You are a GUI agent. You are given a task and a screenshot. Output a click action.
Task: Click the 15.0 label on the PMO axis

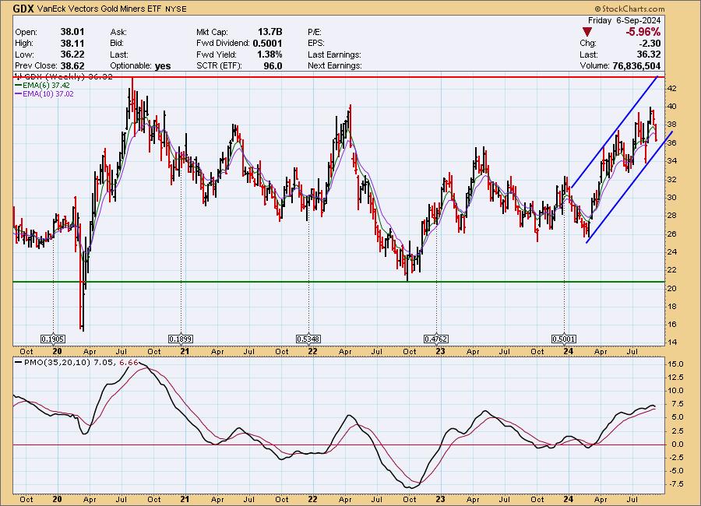tap(675, 364)
